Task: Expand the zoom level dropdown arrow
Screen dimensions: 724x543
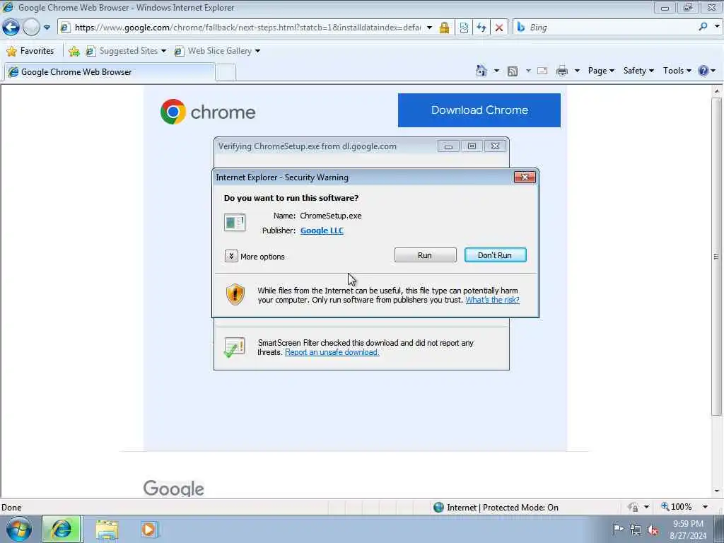Action: 705,507
